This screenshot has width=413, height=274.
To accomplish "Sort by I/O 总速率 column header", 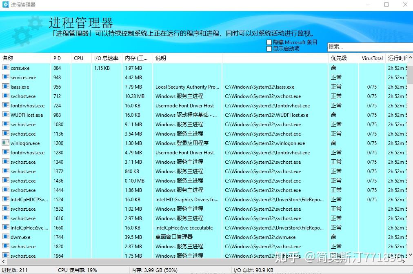I will coord(107,58).
